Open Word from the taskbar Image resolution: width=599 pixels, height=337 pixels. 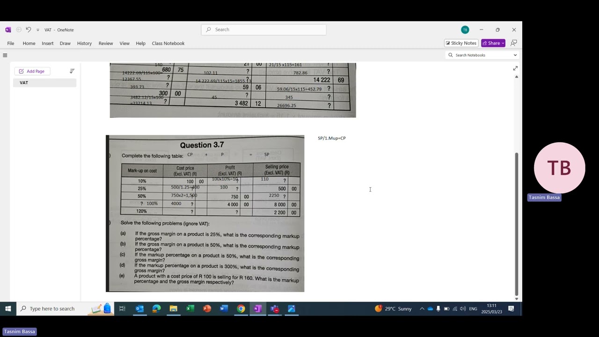click(x=224, y=308)
